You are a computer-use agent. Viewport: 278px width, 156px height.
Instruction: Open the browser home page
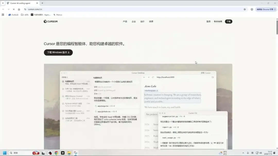coord(19,9)
